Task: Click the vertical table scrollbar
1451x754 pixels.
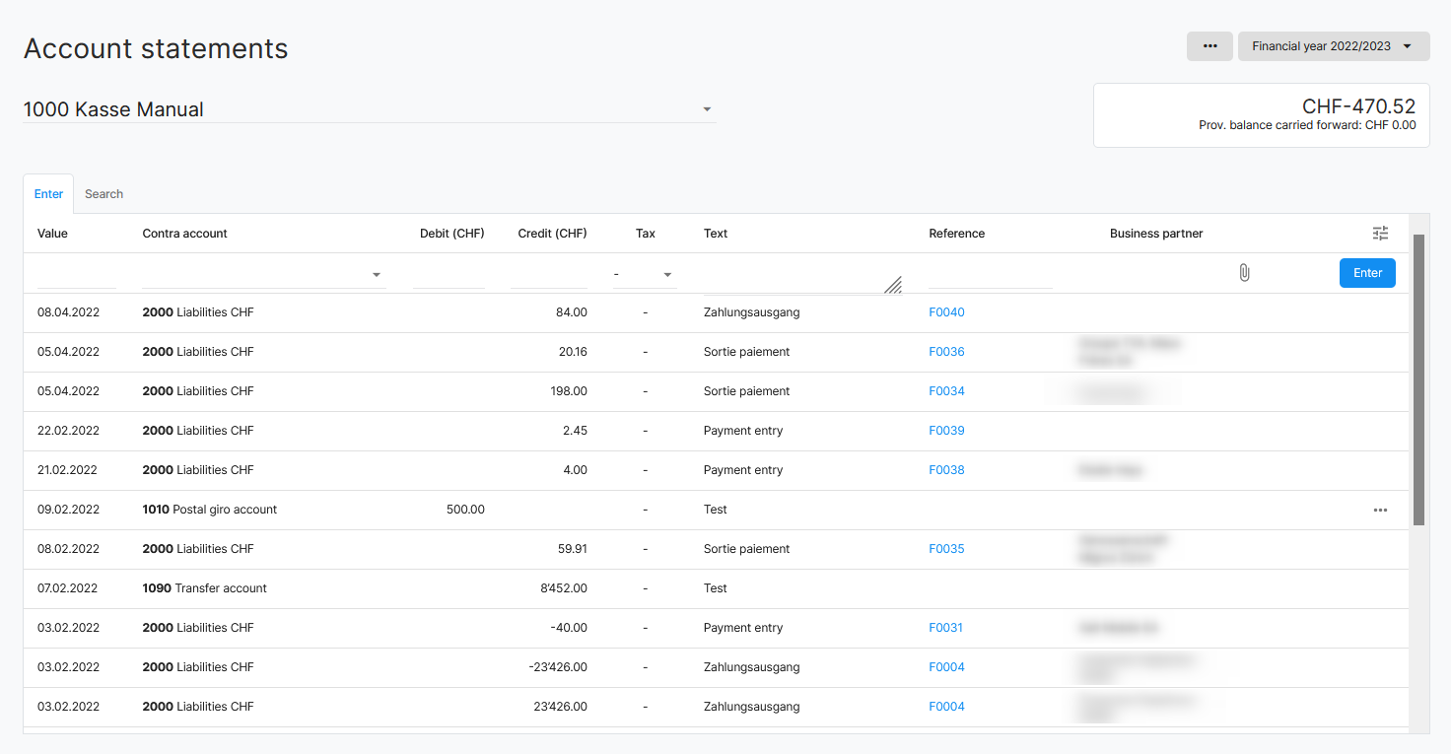Action: [x=1418, y=379]
